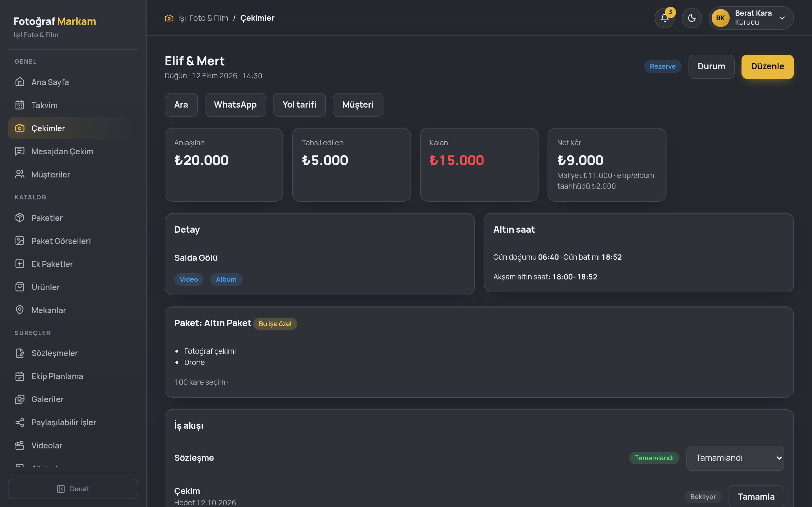Click the Rezerve status badge
This screenshot has height=507, width=812.
click(662, 66)
